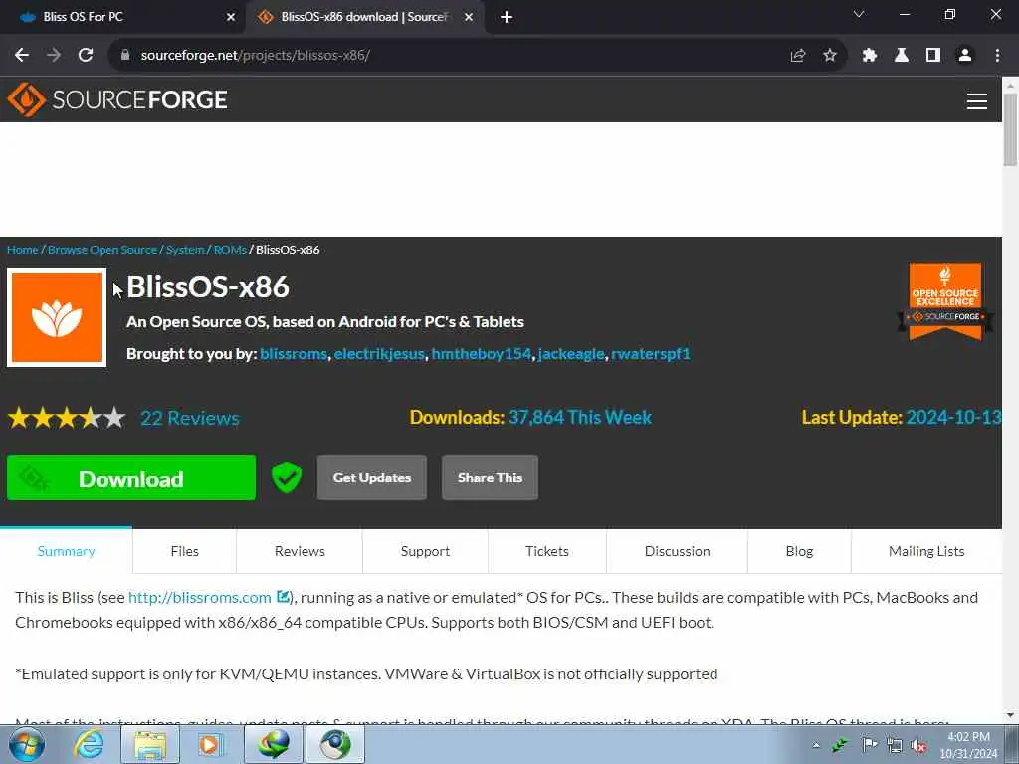Open the extensions puzzle icon
The image size is (1019, 764).
870,56
